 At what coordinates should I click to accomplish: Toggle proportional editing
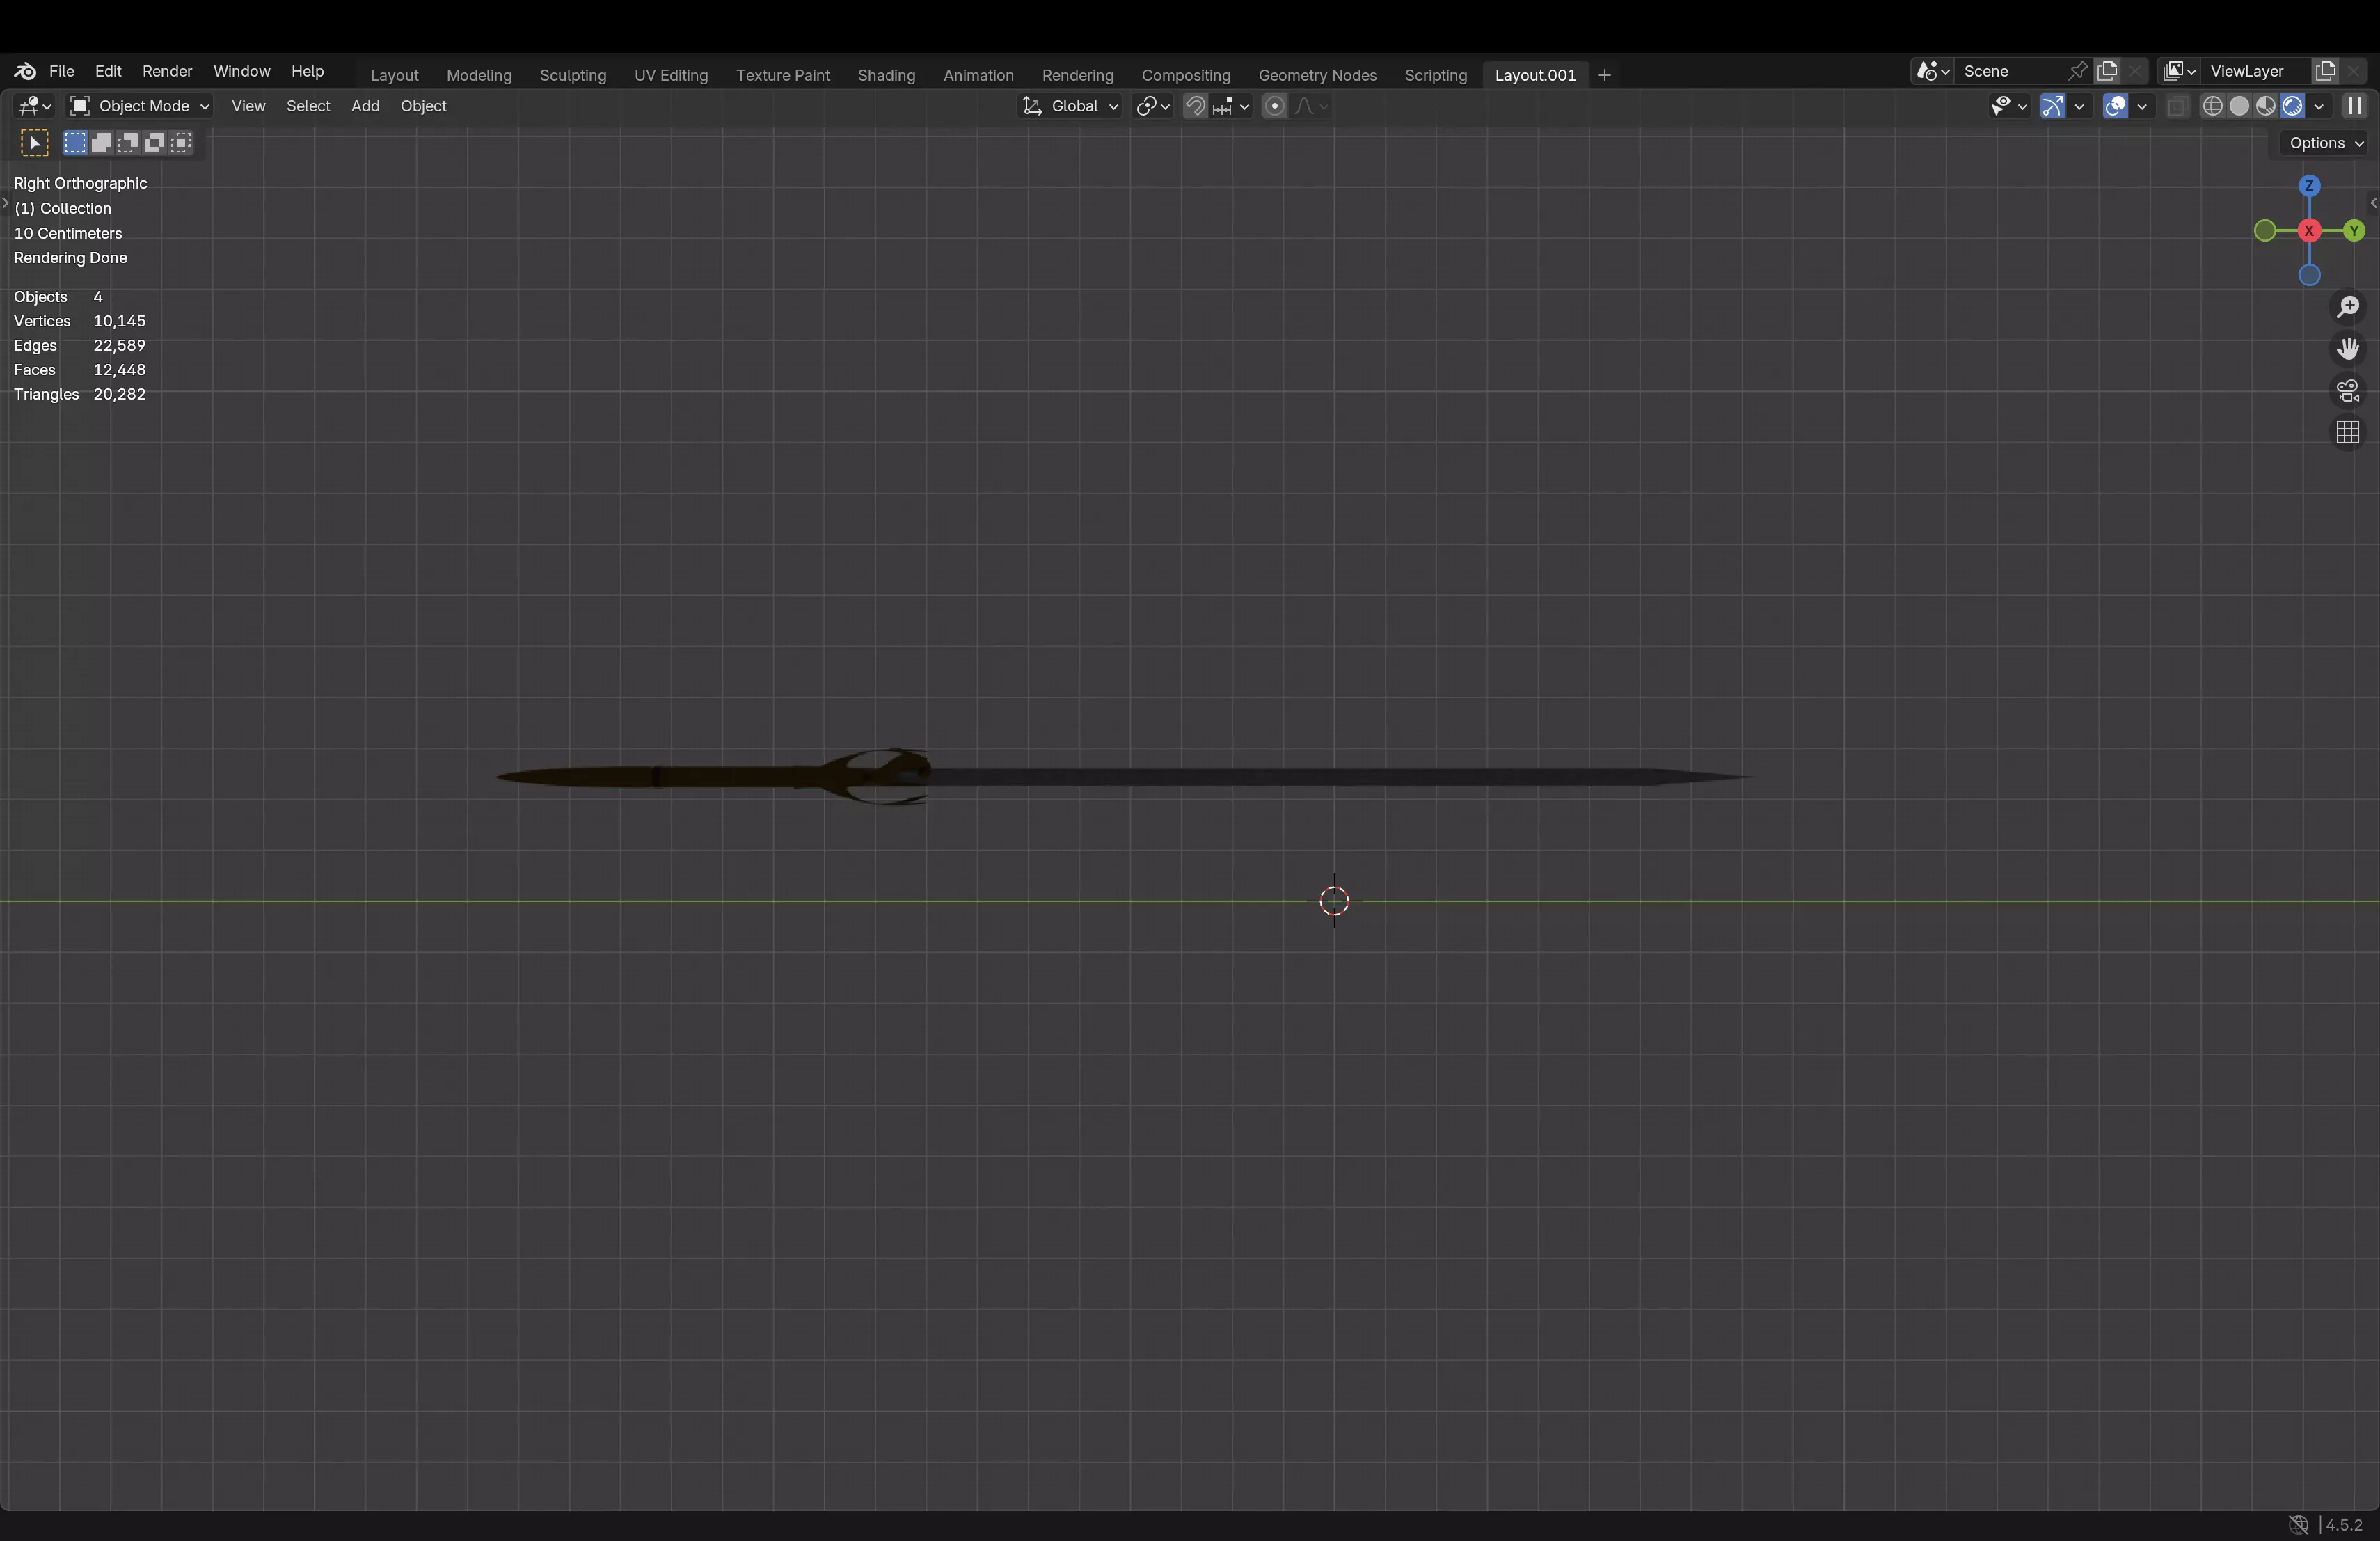tap(1274, 106)
